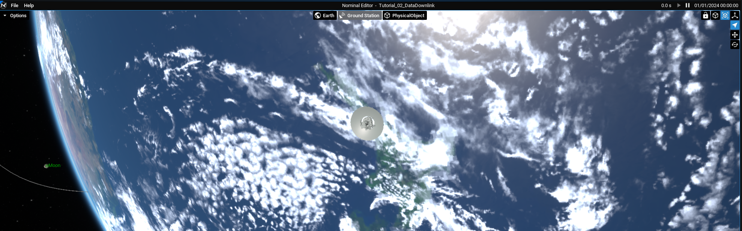Select the four-arrow move tool
The image size is (742, 231).
point(735,35)
